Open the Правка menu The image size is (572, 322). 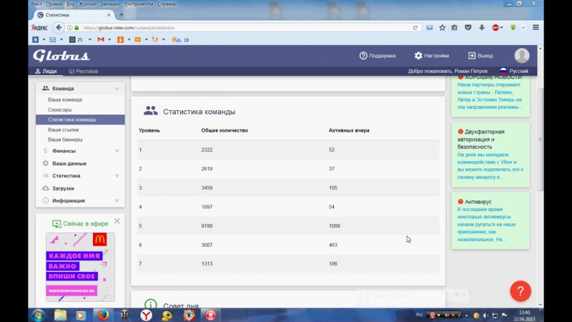(x=54, y=4)
